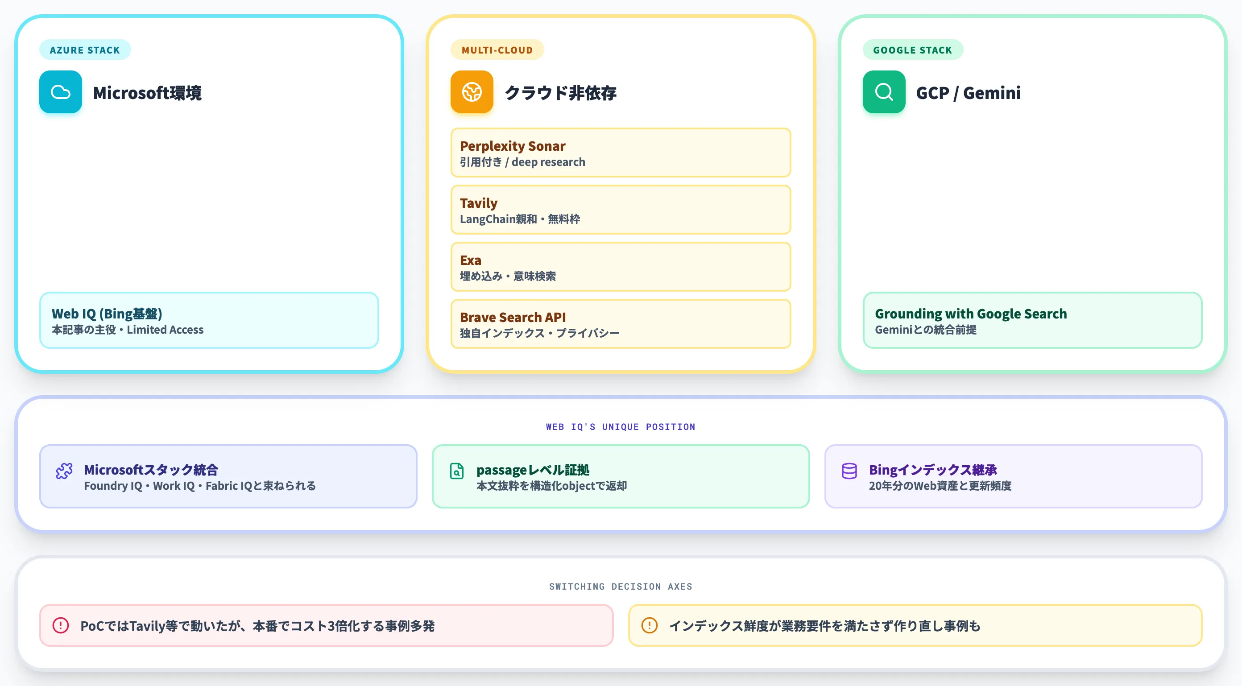
Task: Select the AZURE STACK badge
Action: tap(85, 50)
